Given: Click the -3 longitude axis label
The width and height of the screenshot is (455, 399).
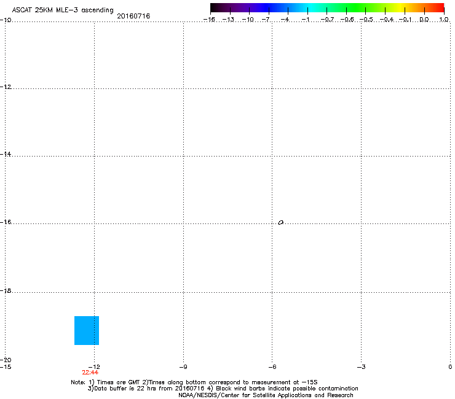Looking at the screenshot, I should [361, 367].
